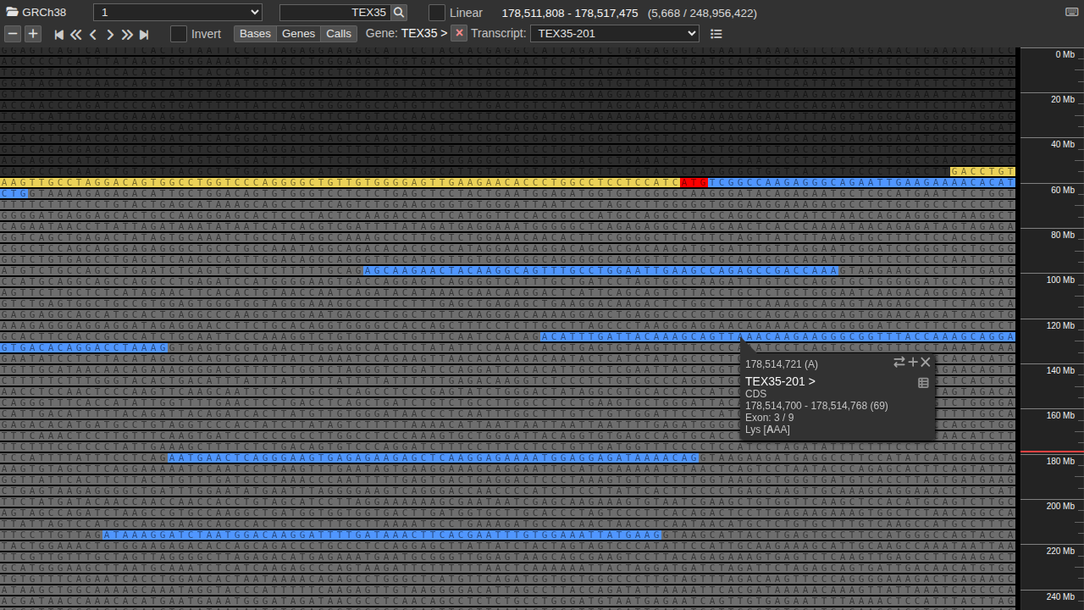Toggle the Bases display button
The width and height of the screenshot is (1084, 610).
click(x=255, y=34)
